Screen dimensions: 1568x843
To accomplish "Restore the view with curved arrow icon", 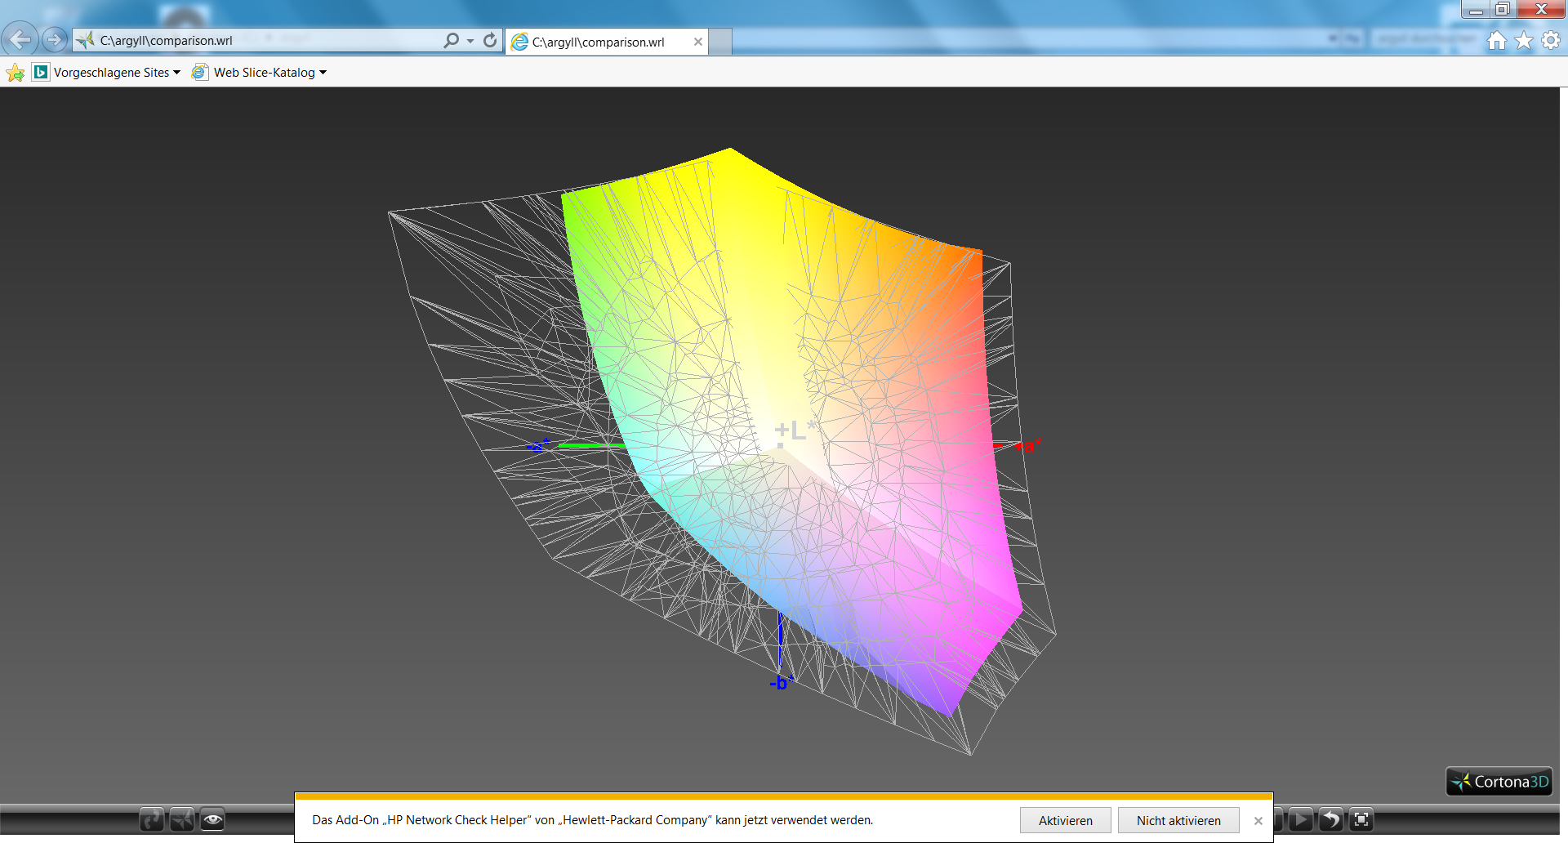I will [1331, 819].
